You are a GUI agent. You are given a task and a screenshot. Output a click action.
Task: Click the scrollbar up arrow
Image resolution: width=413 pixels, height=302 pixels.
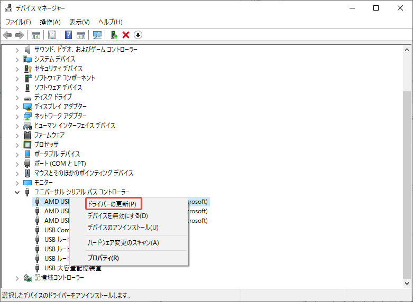click(407, 50)
